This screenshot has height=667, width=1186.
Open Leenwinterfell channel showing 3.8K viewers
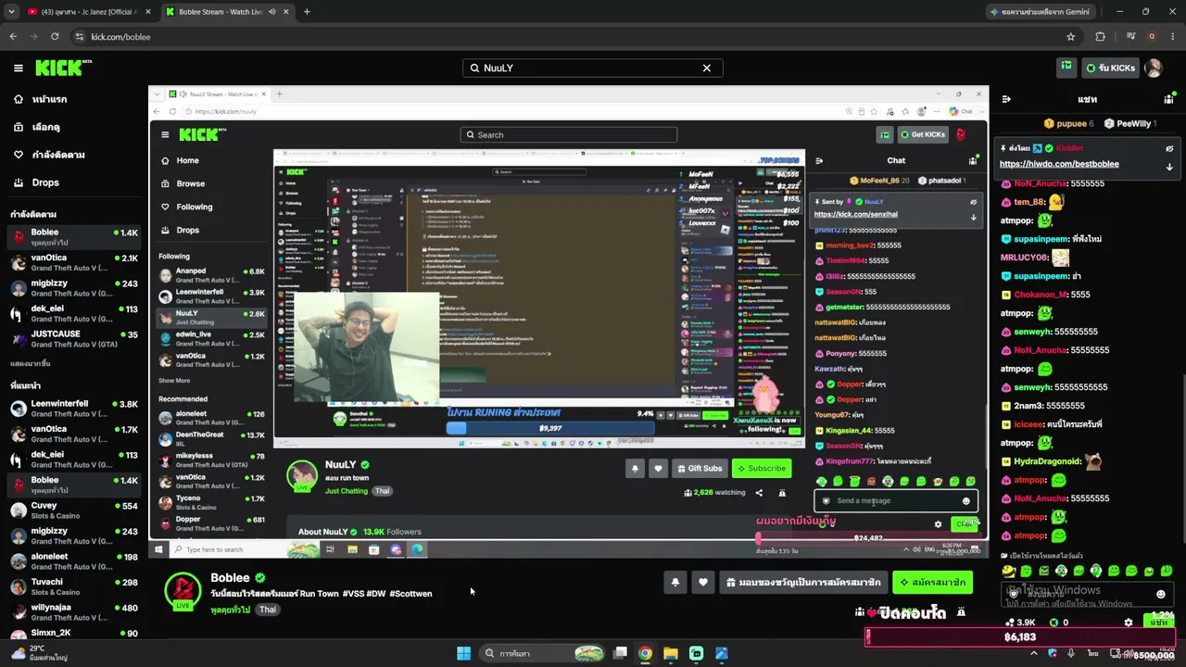74,409
